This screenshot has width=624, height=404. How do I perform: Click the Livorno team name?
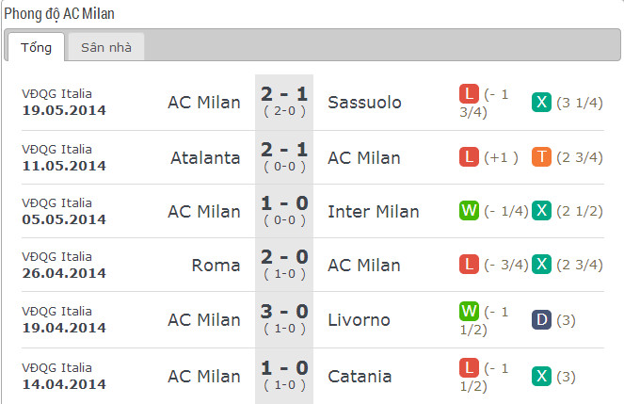click(359, 320)
